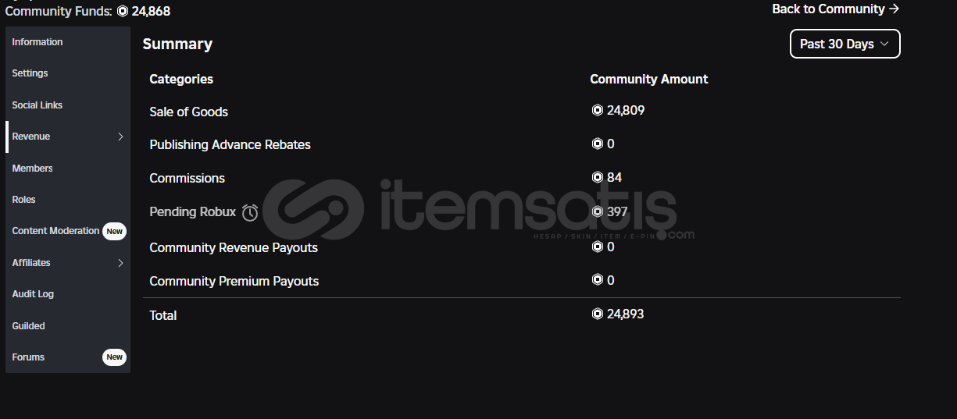Click the Back to Community arrow icon
Viewport: 957px width, 419px height.
[x=895, y=9]
